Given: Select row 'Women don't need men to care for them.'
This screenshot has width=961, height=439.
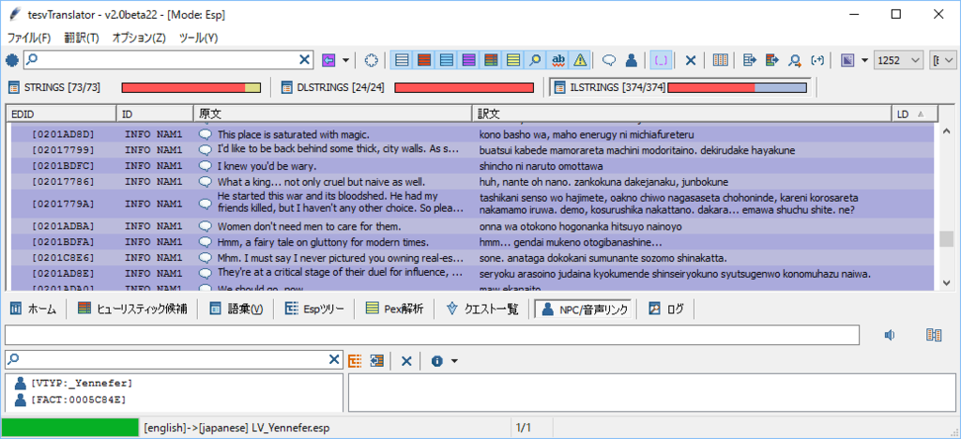Looking at the screenshot, I should pyautogui.click(x=473, y=226).
